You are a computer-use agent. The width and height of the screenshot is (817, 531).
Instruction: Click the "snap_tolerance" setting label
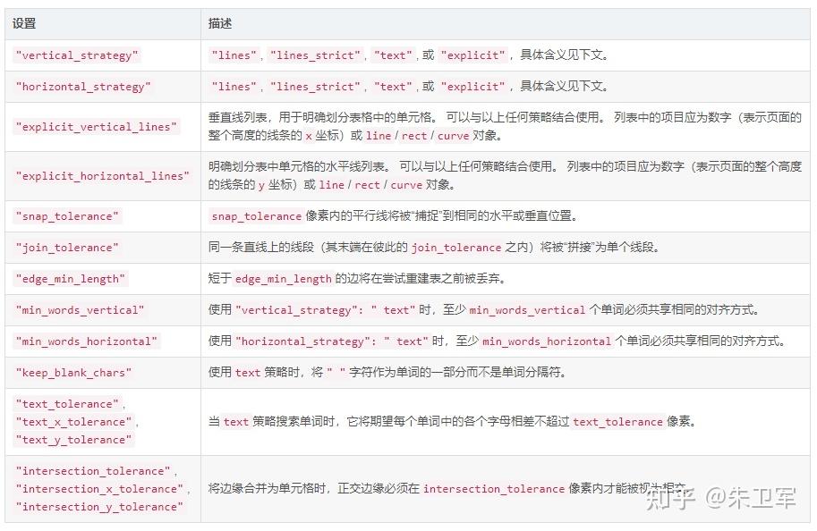67,215
